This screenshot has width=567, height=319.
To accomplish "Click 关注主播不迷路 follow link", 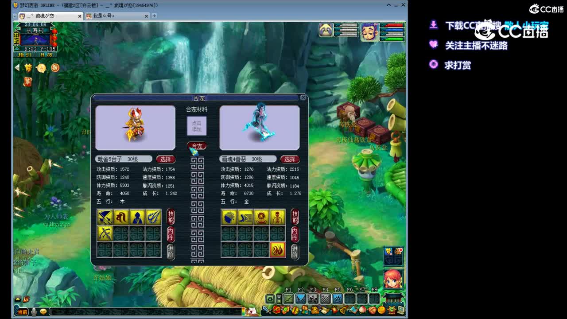I will [476, 45].
